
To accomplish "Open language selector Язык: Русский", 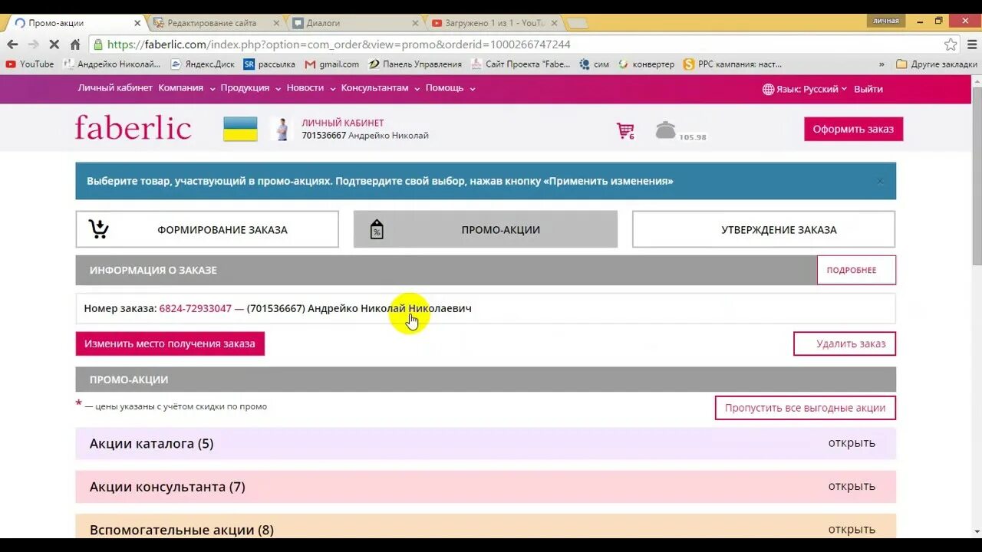I will [x=805, y=89].
